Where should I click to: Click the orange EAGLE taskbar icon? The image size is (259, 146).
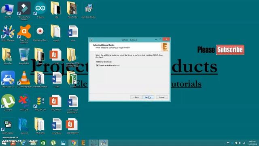[x=83, y=143]
